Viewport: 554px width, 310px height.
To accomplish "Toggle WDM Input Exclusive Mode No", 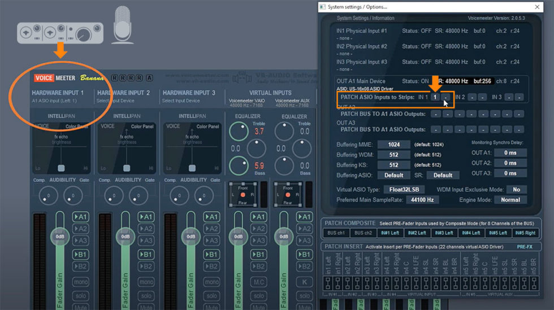I will click(516, 190).
